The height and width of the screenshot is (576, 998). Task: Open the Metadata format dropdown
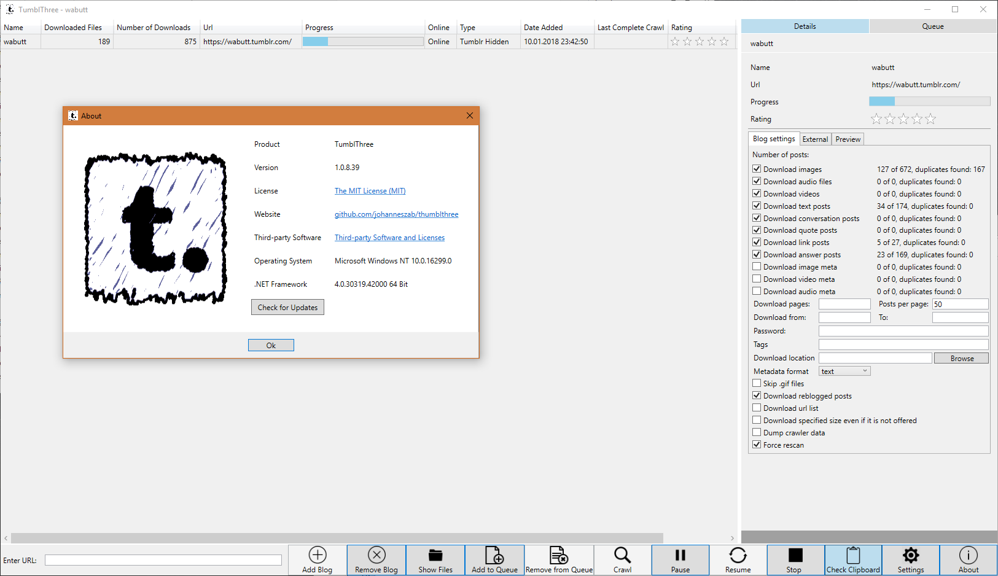coord(844,371)
